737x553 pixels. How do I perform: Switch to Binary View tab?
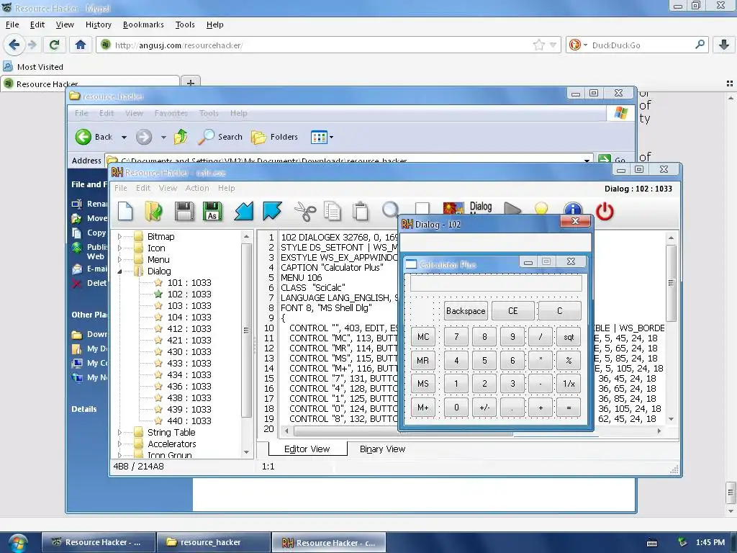383,449
